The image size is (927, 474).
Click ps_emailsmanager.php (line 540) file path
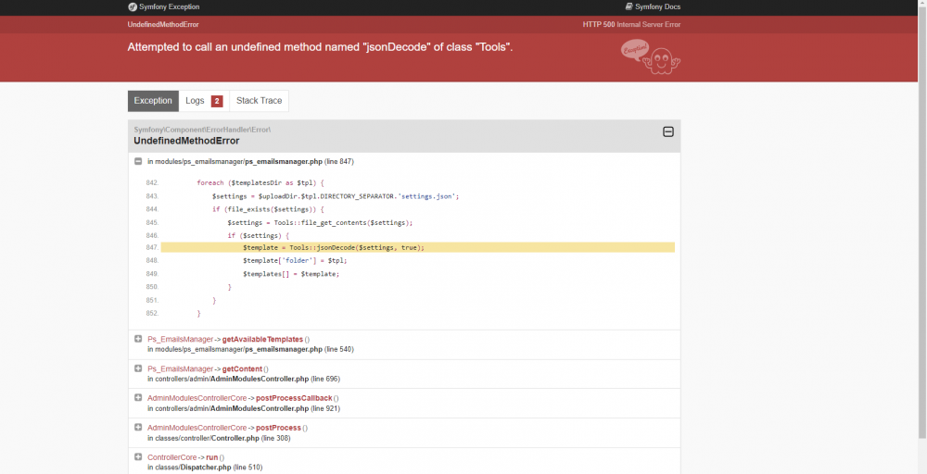tap(250, 349)
